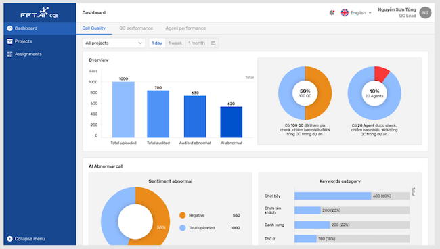Screen dimensions: 440x249
Task: Switch to the Agent performance tab
Action: pos(185,28)
